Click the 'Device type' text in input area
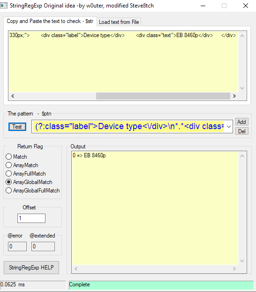 tap(97, 35)
